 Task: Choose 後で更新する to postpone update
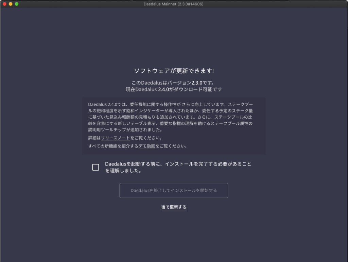click(174, 207)
